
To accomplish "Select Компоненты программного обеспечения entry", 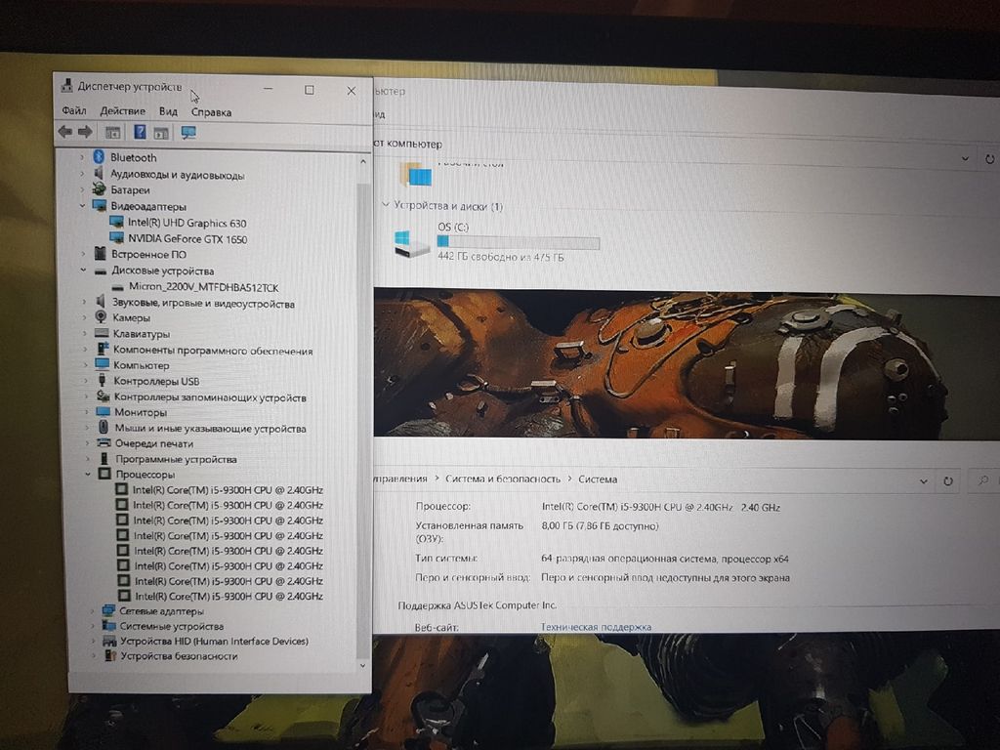I will tap(213, 351).
